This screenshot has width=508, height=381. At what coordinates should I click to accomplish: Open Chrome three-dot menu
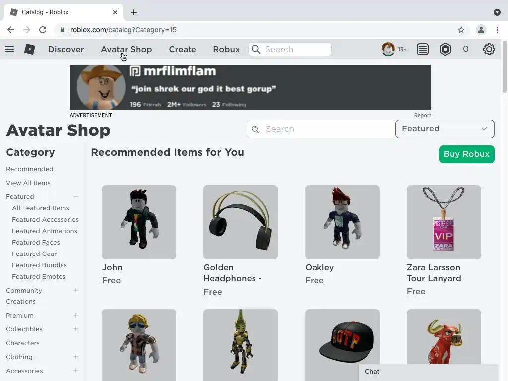pos(497,30)
